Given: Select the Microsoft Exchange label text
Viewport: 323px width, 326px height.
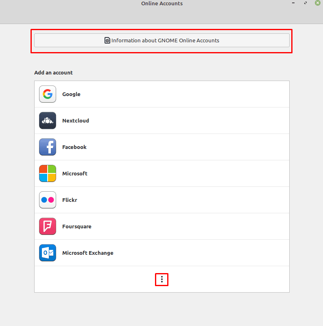Looking at the screenshot, I should [88, 253].
